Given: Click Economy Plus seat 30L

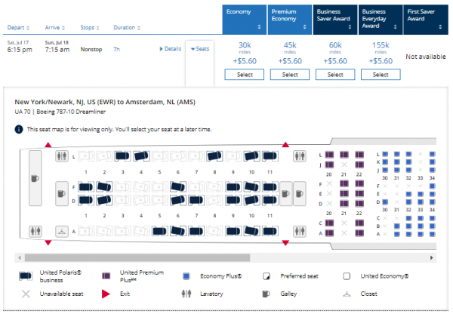Looking at the screenshot, I should tap(386, 154).
